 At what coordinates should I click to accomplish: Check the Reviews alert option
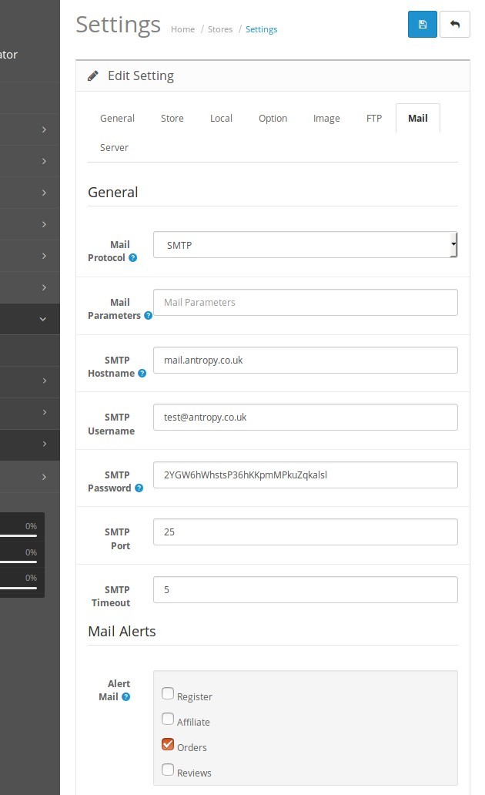(x=168, y=769)
